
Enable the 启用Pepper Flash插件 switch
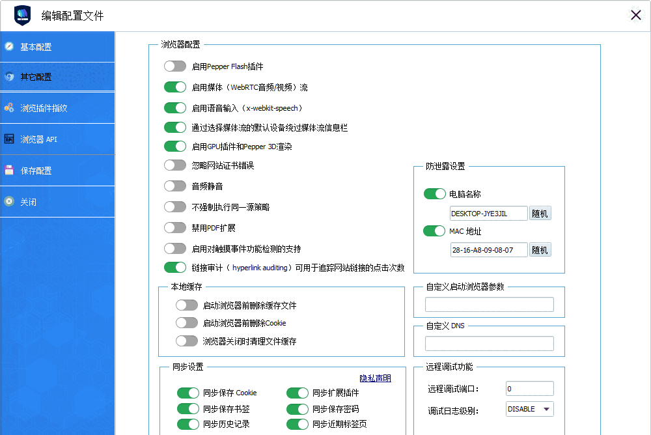175,66
